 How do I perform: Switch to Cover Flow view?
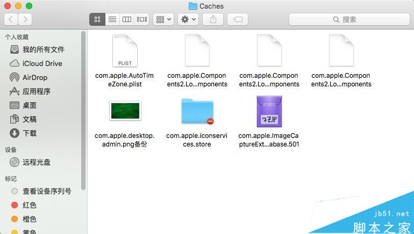(x=142, y=19)
